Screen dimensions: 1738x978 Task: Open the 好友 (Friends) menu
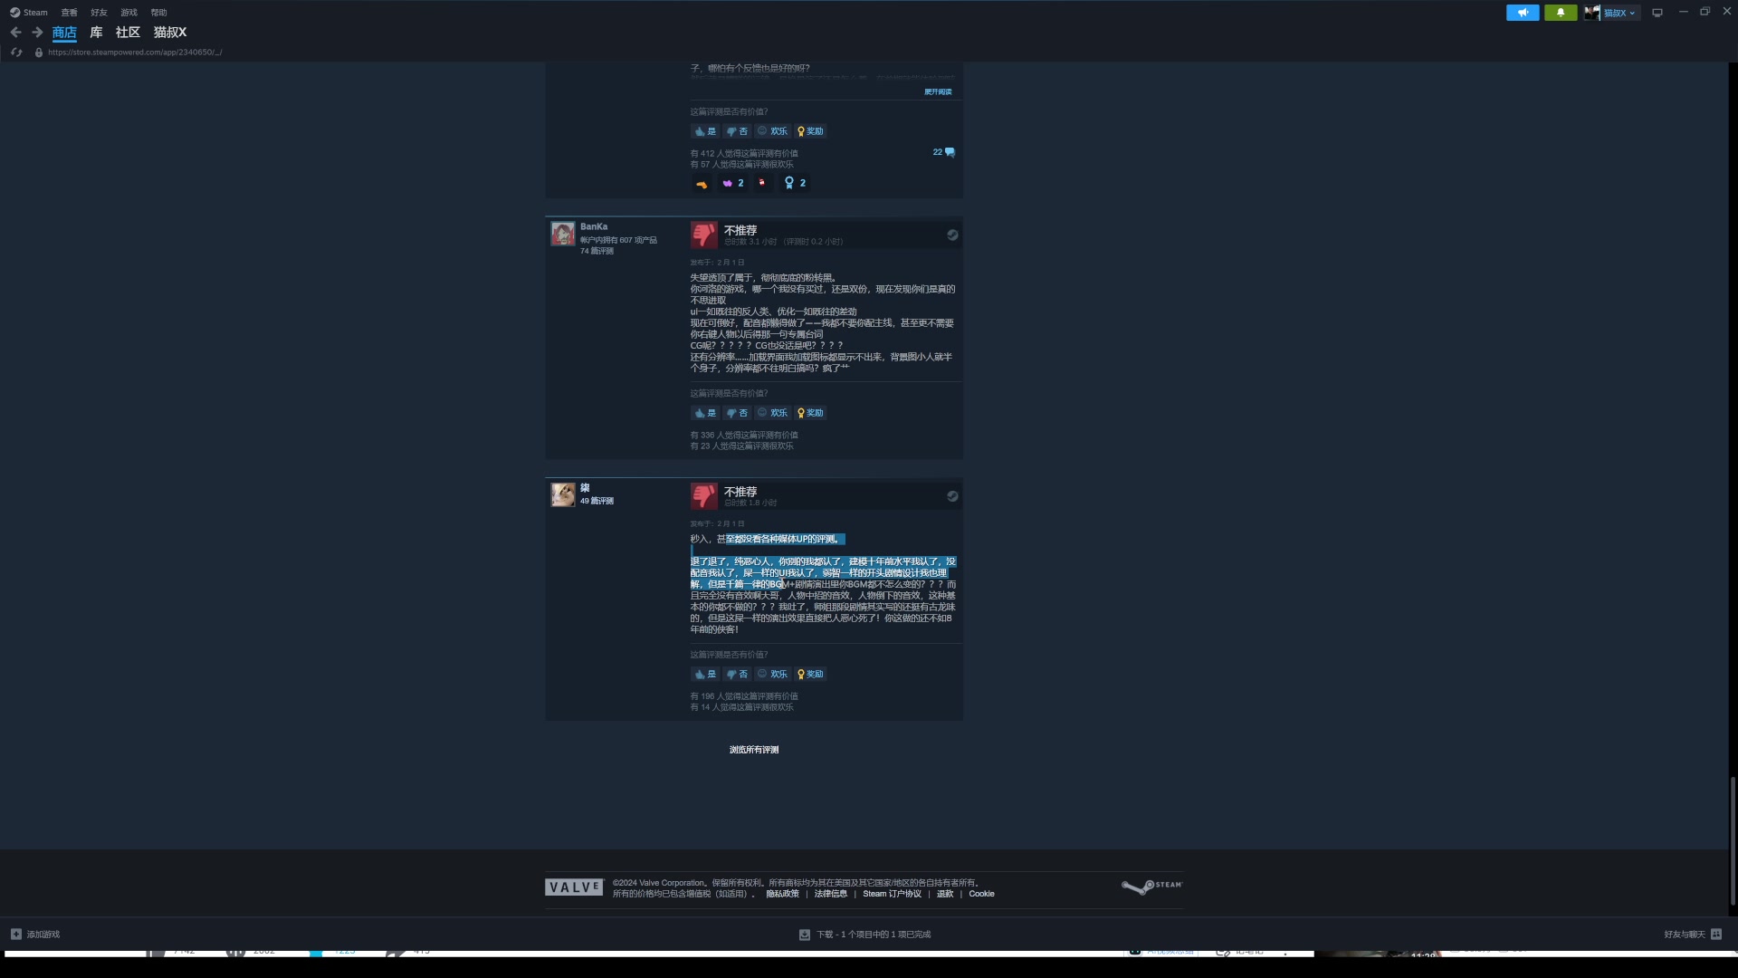tap(99, 13)
